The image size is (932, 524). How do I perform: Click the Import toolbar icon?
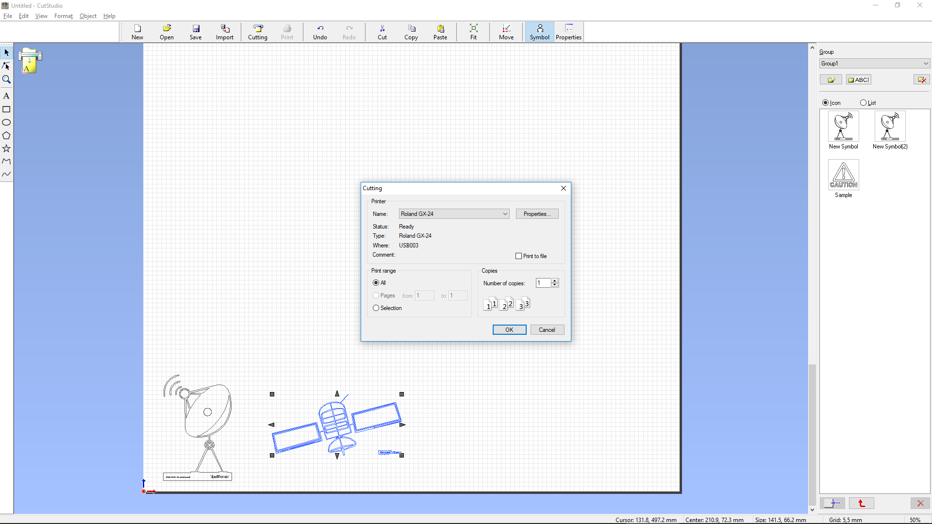224,32
